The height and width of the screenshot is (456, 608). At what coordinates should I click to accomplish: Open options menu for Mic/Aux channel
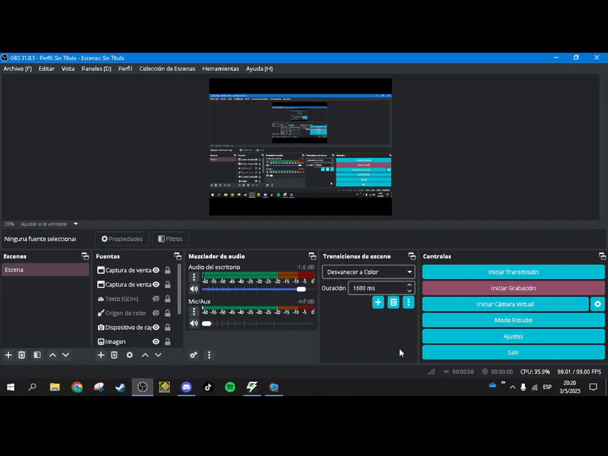[194, 311]
